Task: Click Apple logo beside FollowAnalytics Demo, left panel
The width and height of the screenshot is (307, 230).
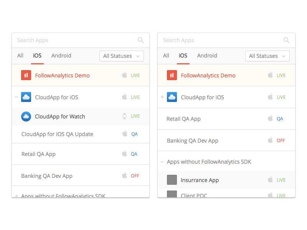Action: [124, 75]
